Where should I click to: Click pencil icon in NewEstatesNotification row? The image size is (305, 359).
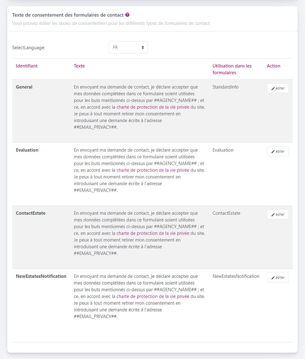[273, 278]
